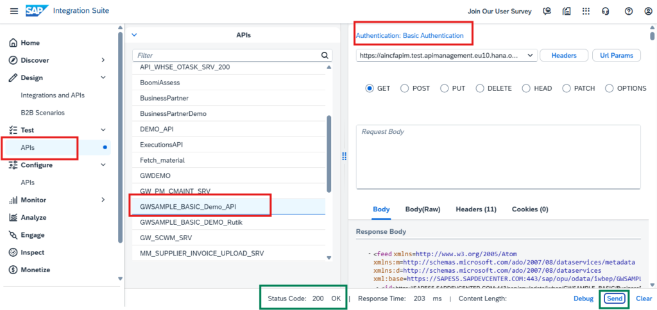Collapse the feed XML node
The image size is (657, 310).
click(369, 254)
